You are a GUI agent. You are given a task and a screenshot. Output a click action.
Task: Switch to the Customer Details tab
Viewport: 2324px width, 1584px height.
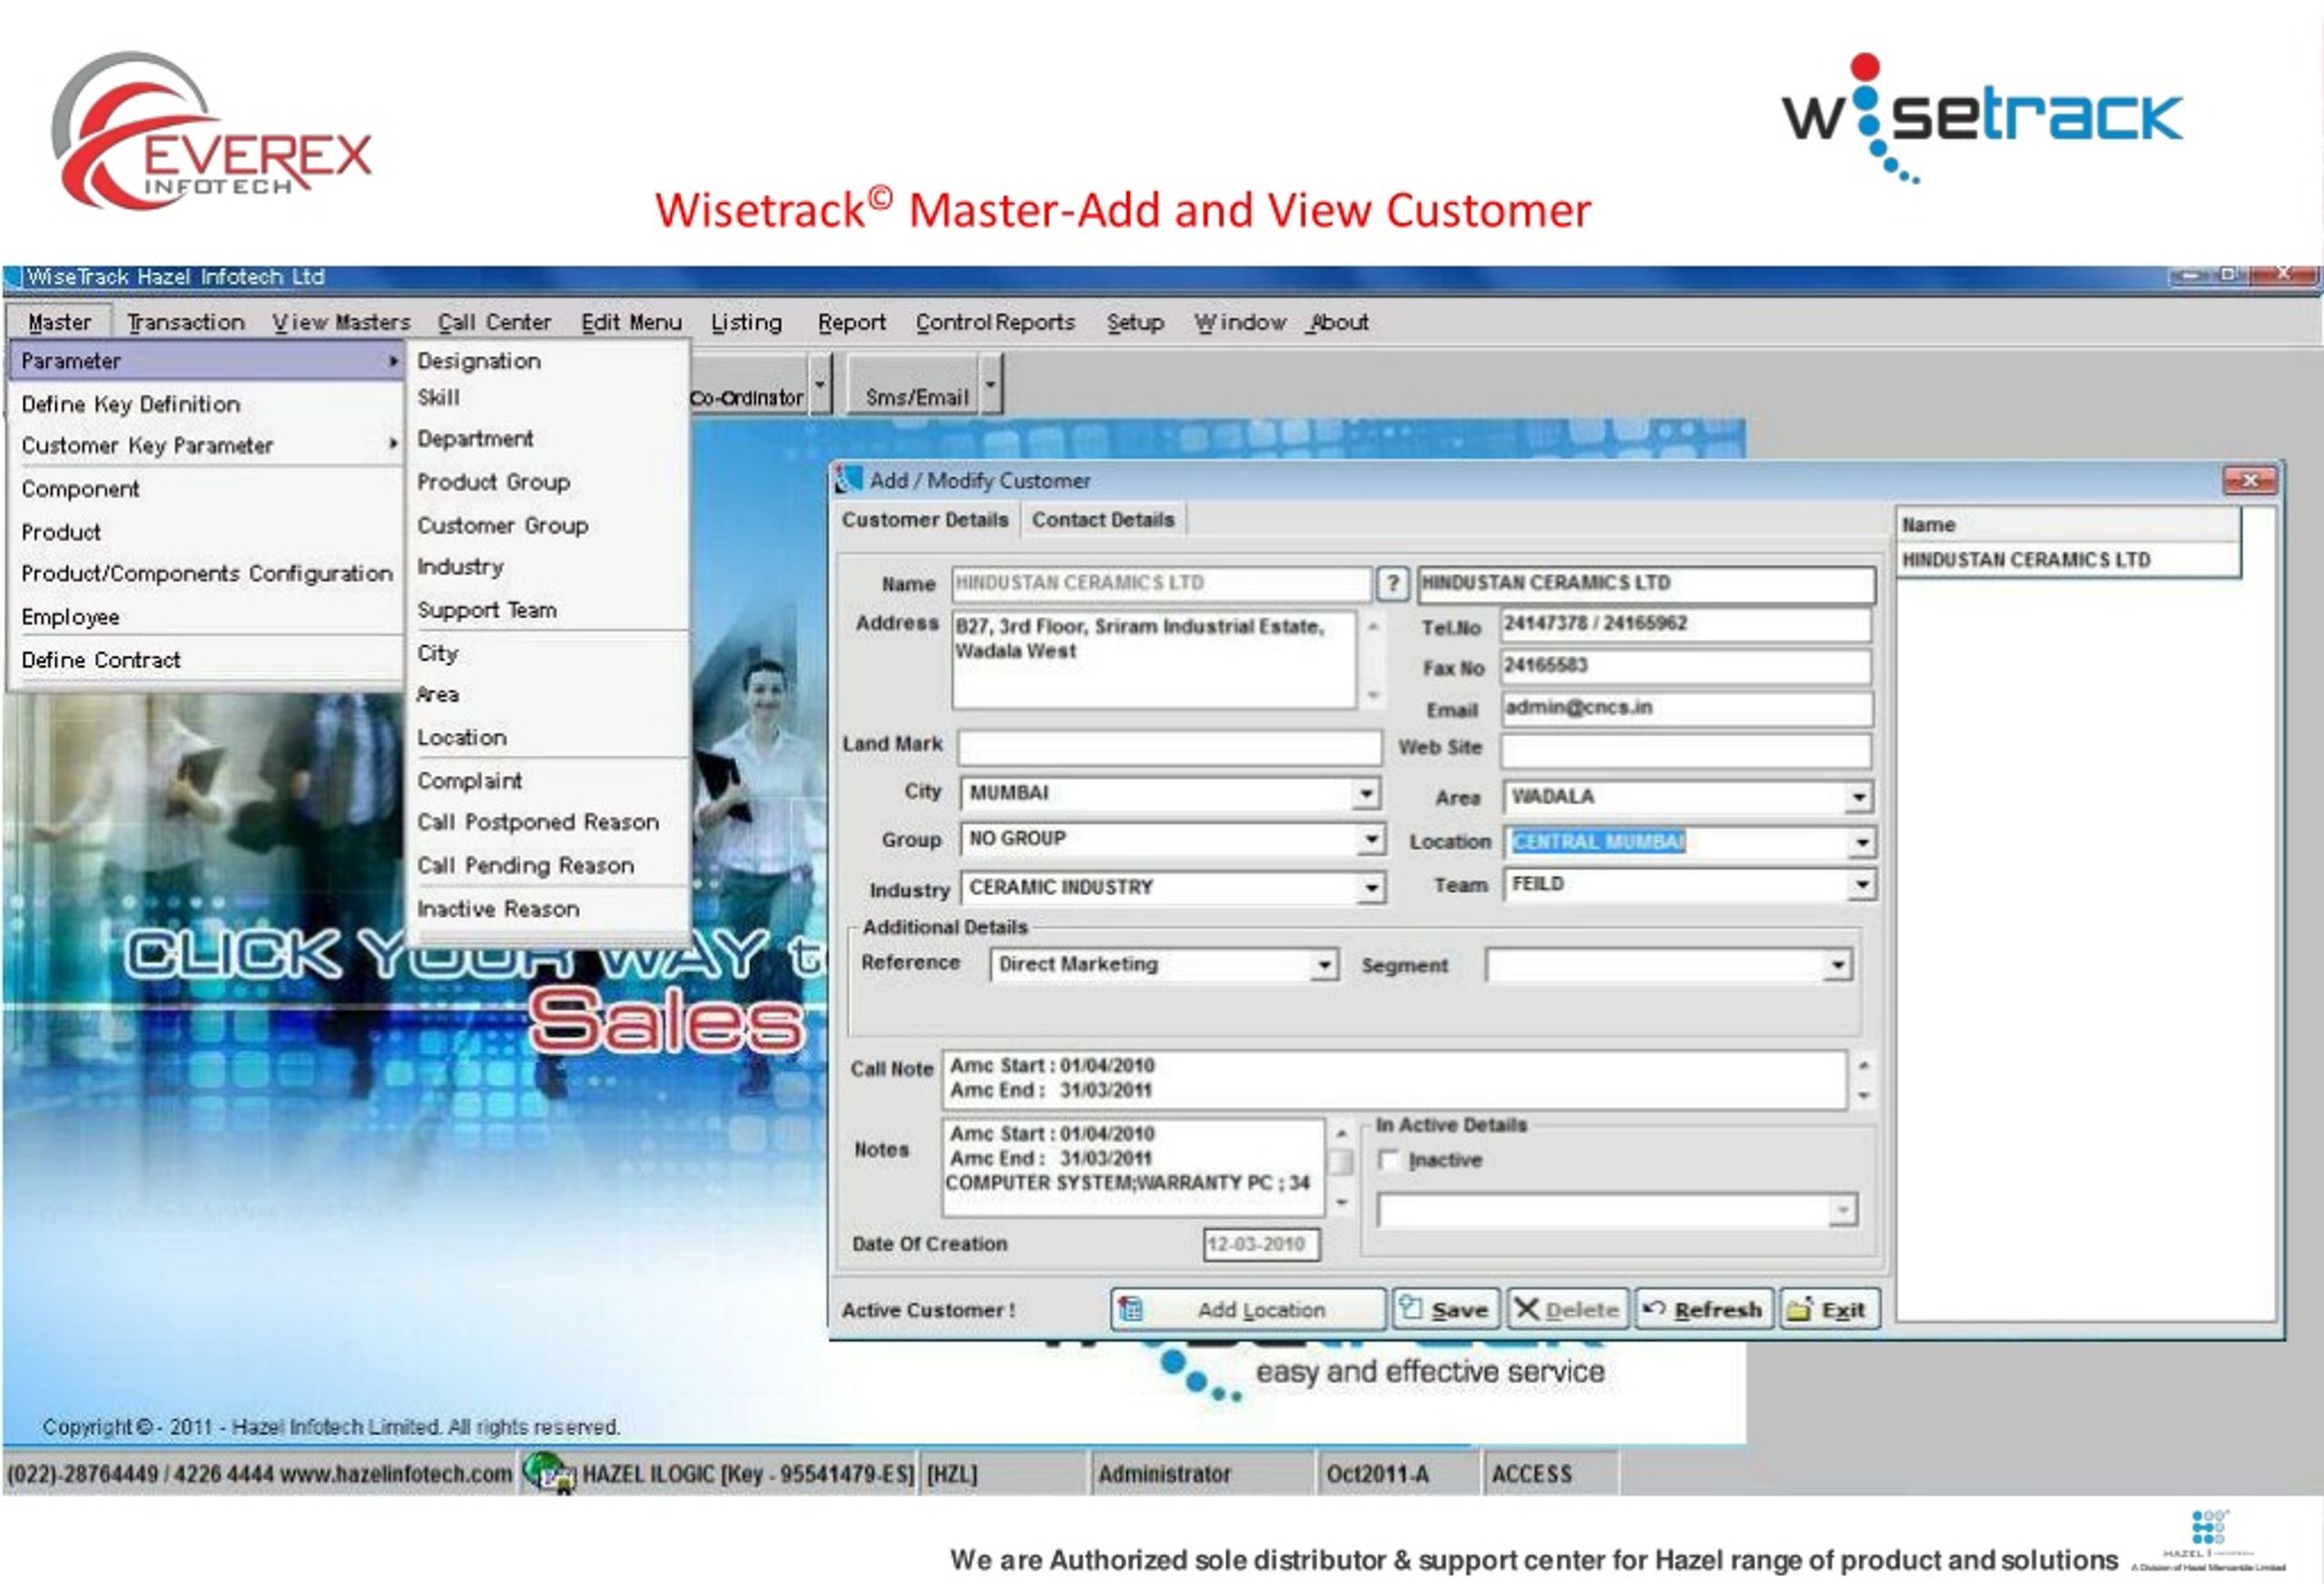pyautogui.click(x=925, y=520)
